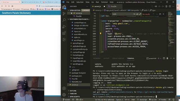Switch to the Debug Console panel tab

[x=118, y=58]
